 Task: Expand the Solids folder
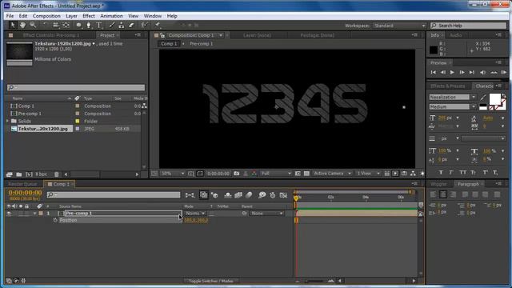(x=7, y=121)
